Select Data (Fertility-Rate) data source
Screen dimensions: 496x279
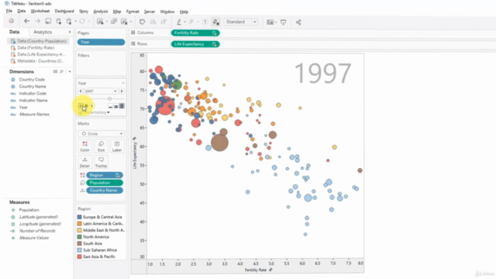[36, 47]
